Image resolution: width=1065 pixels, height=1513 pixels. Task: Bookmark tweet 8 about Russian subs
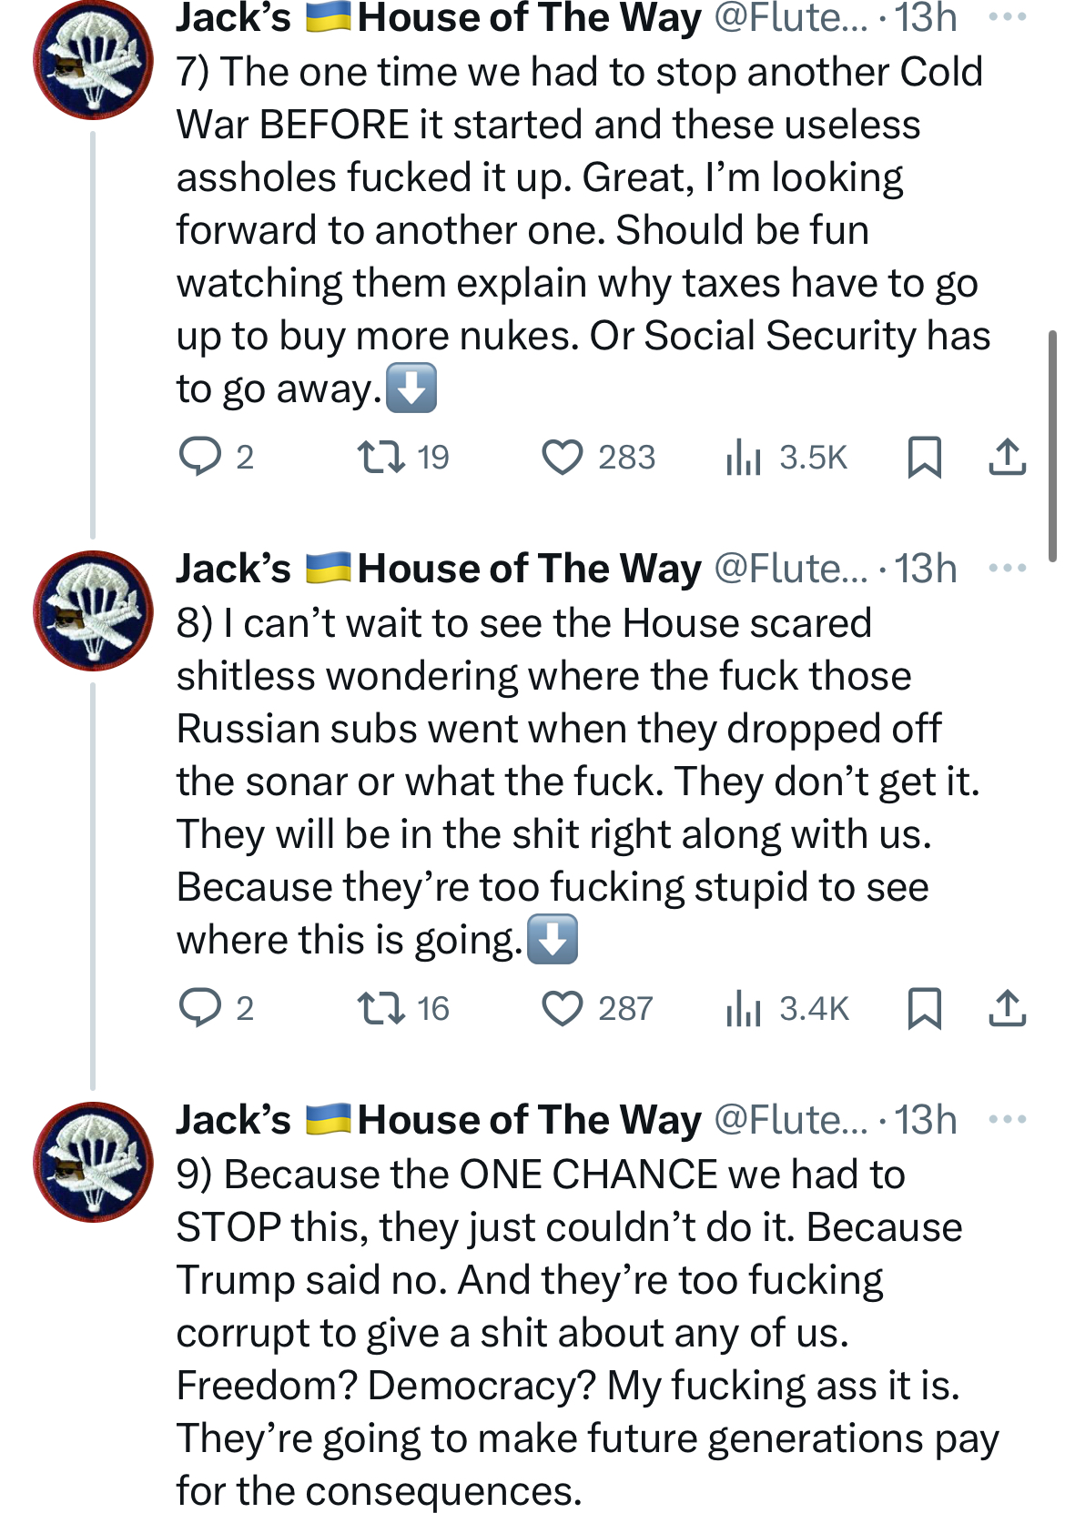point(925,1008)
